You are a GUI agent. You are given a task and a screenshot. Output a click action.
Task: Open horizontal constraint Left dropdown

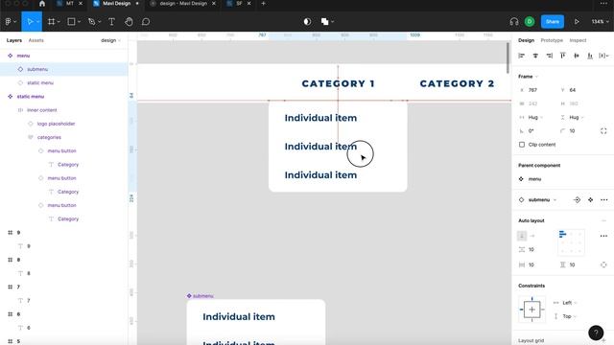pos(569,303)
